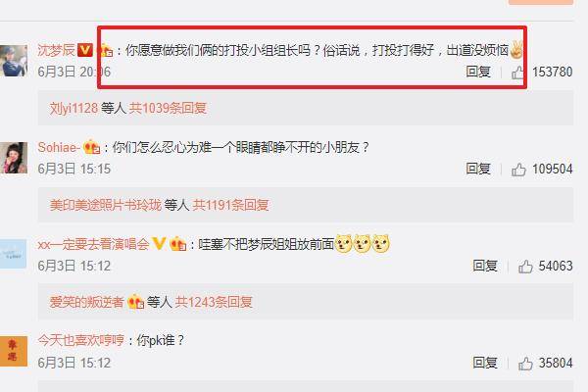Open the orange avatar of 今天也喜欢哼哼
The height and width of the screenshot is (392, 588).
[x=14, y=351]
